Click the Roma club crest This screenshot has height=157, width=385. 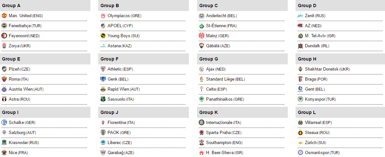pyautogui.click(x=4, y=79)
